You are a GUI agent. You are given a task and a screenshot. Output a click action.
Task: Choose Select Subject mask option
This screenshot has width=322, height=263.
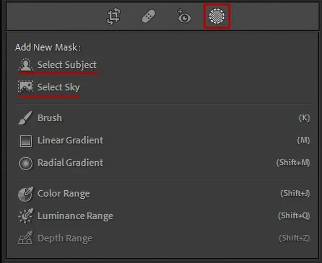tap(67, 65)
